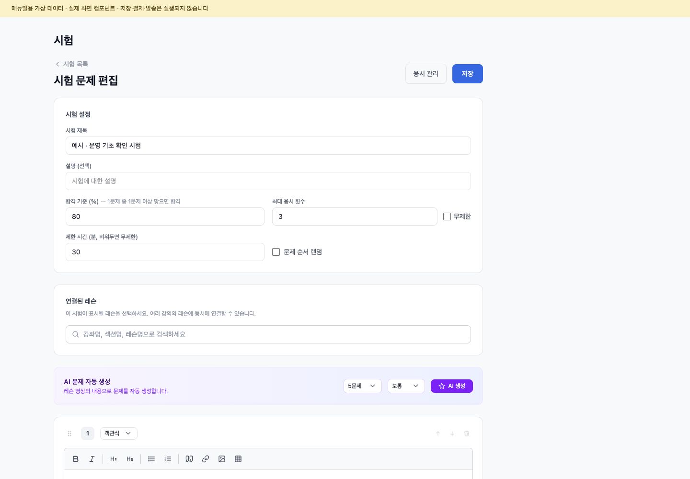The width and height of the screenshot is (690, 479).
Task: Click the 저장 save button
Action: 468,74
